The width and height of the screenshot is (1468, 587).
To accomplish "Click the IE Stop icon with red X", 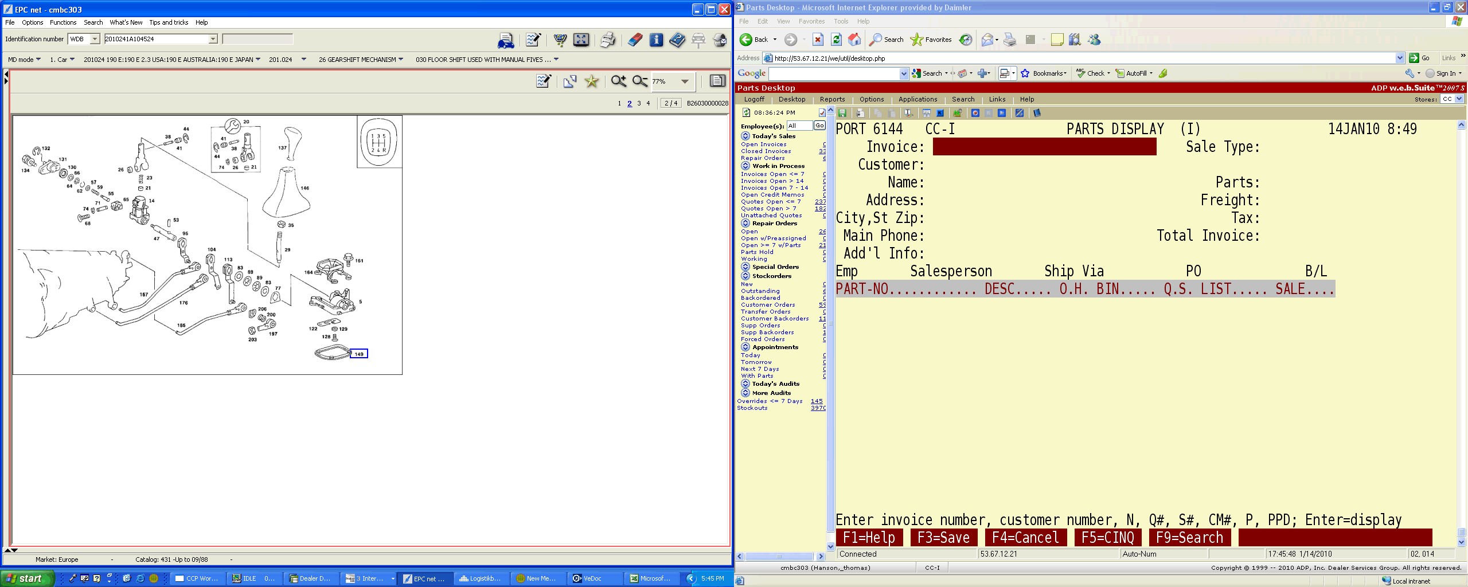I will (x=818, y=40).
